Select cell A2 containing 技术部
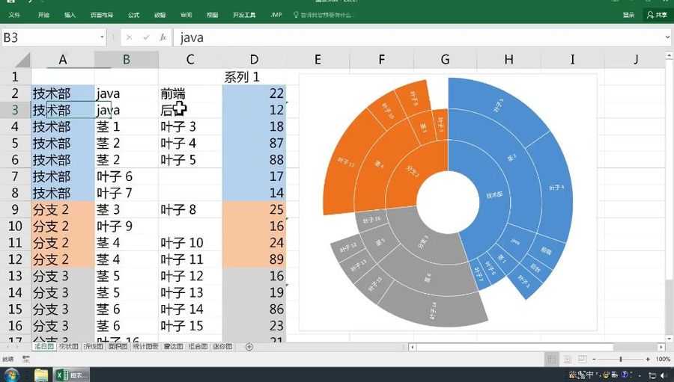The image size is (674, 382). click(63, 93)
